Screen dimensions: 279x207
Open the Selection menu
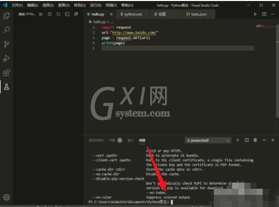point(48,5)
